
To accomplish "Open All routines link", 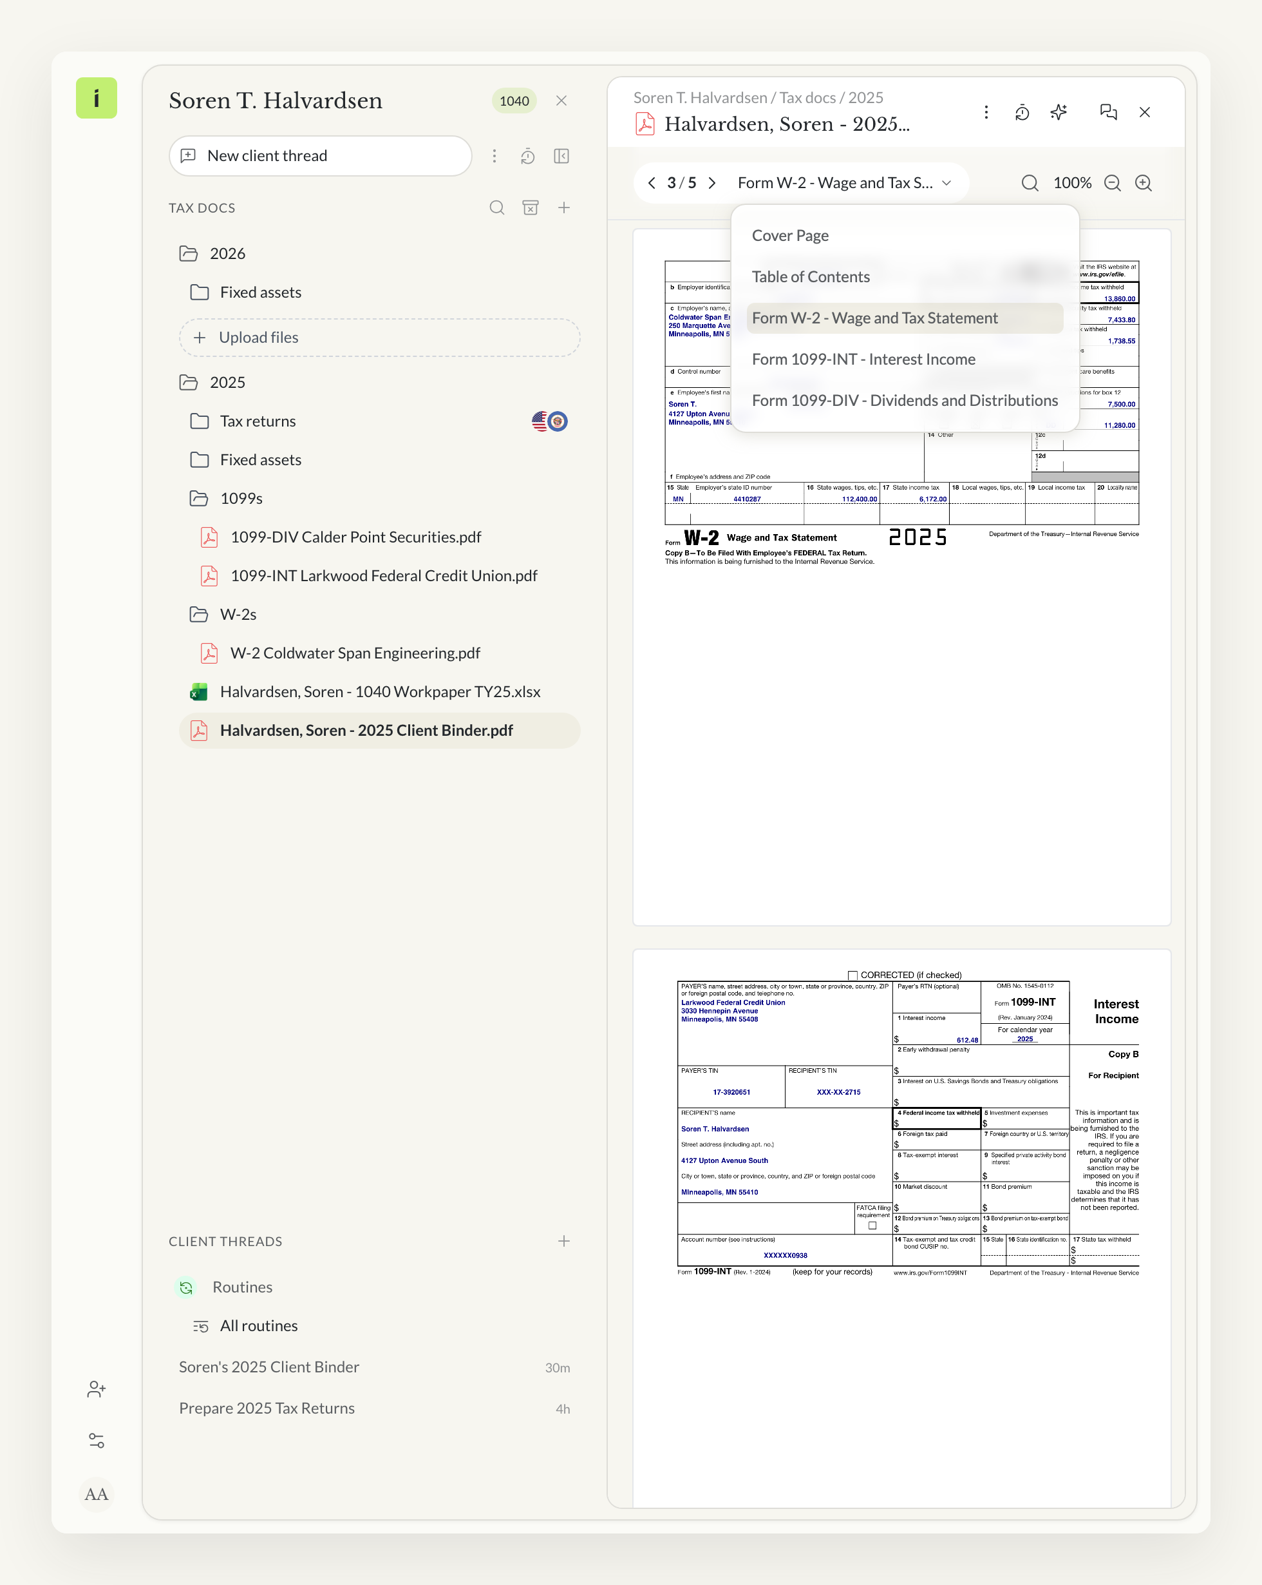I will pos(259,1325).
